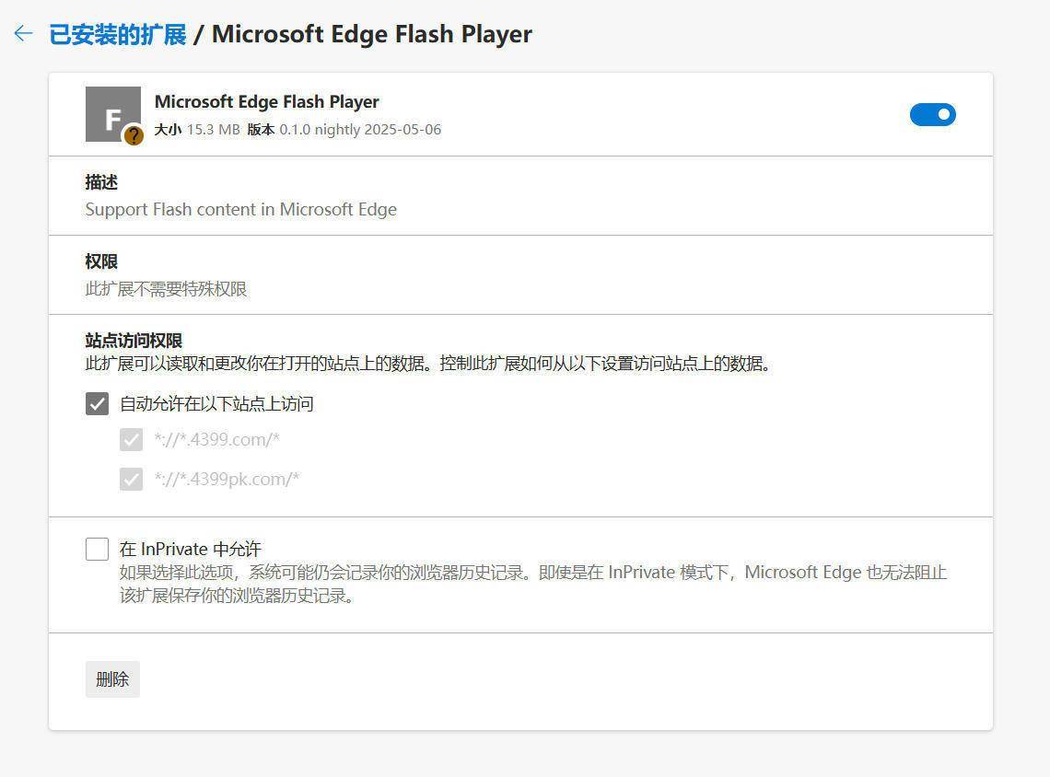Click the 15.3 MB size text
Image resolution: width=1050 pixels, height=777 pixels.
click(x=213, y=129)
